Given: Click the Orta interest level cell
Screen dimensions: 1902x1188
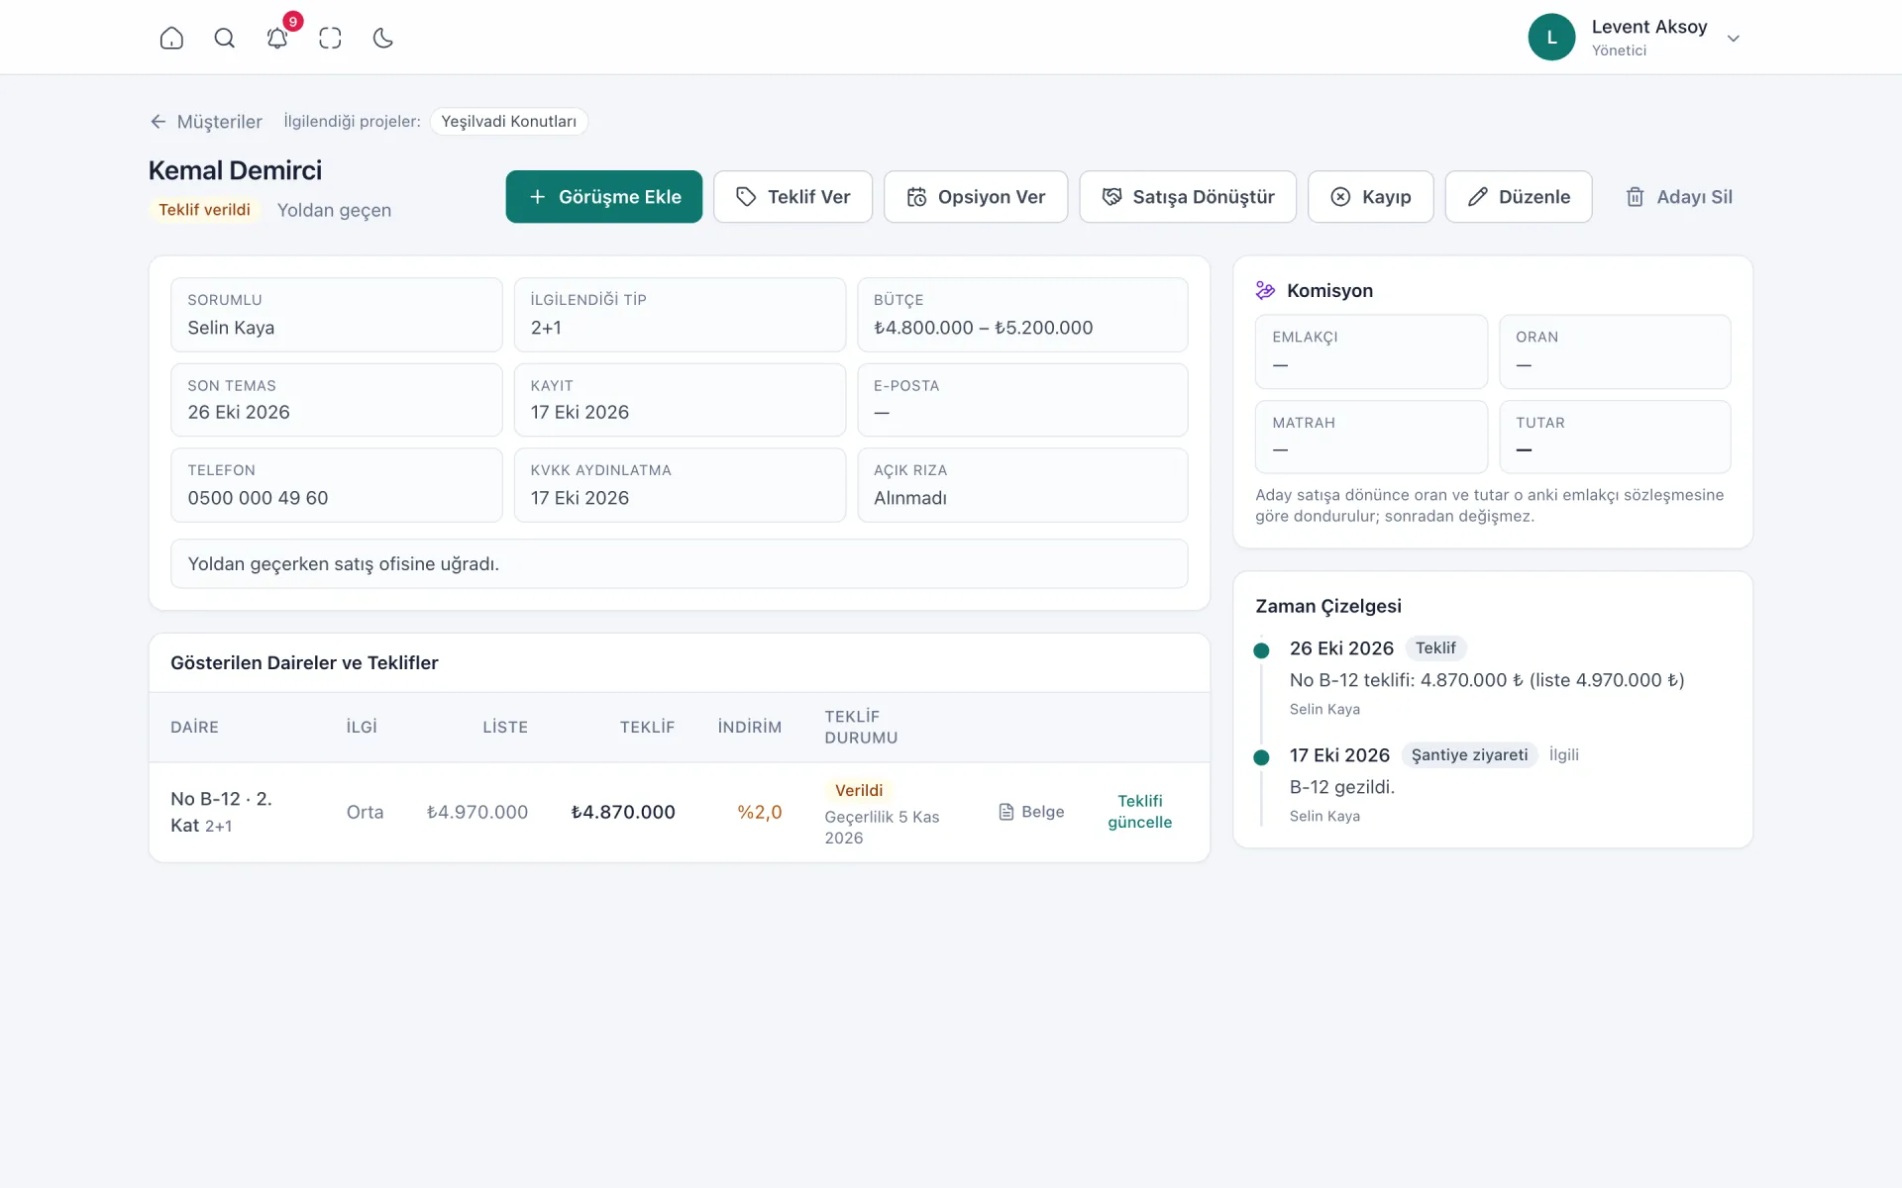Looking at the screenshot, I should (x=365, y=812).
